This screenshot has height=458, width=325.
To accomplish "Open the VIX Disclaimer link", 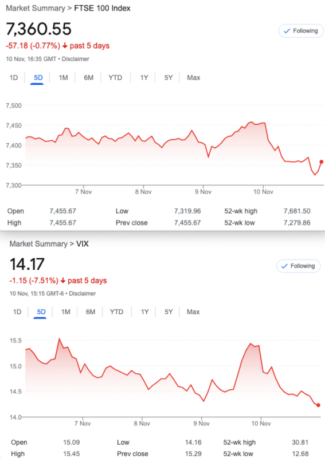I will pyautogui.click(x=82, y=294).
